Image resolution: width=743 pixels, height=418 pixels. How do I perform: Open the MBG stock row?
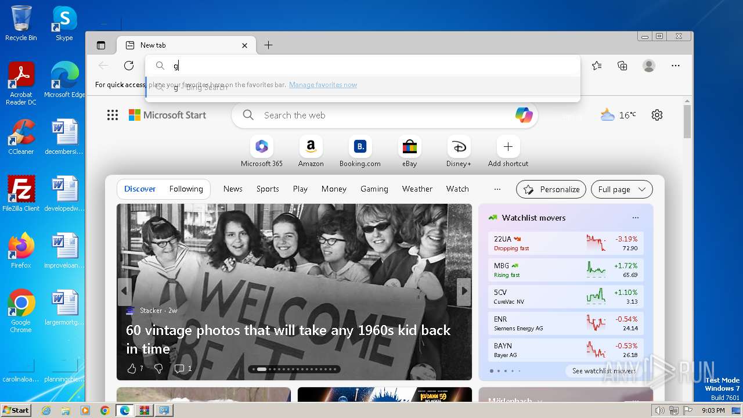click(566, 270)
